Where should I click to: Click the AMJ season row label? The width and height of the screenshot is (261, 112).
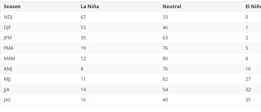(8, 69)
